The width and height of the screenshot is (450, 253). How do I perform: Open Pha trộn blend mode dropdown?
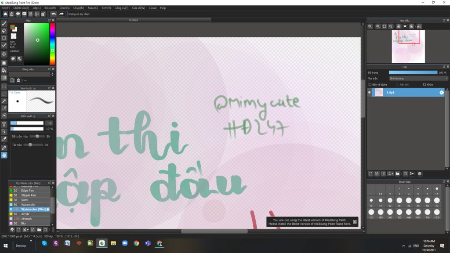(x=418, y=78)
